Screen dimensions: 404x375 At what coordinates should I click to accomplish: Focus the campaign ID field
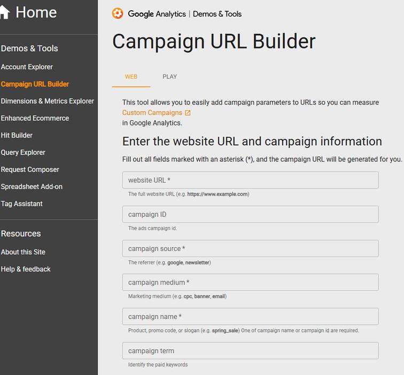[x=250, y=214]
